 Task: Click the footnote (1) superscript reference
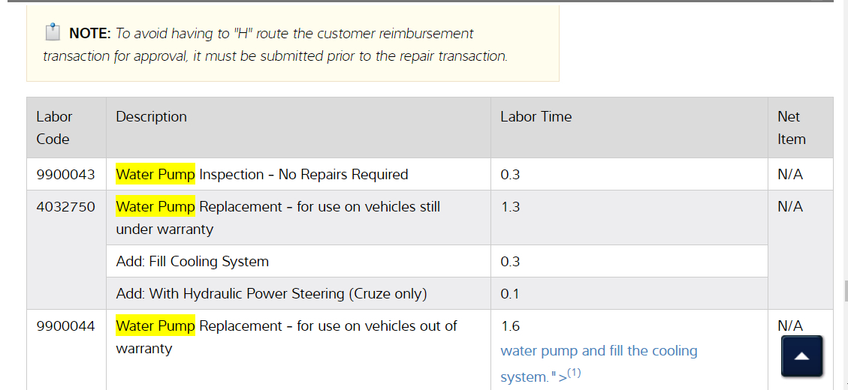575,373
